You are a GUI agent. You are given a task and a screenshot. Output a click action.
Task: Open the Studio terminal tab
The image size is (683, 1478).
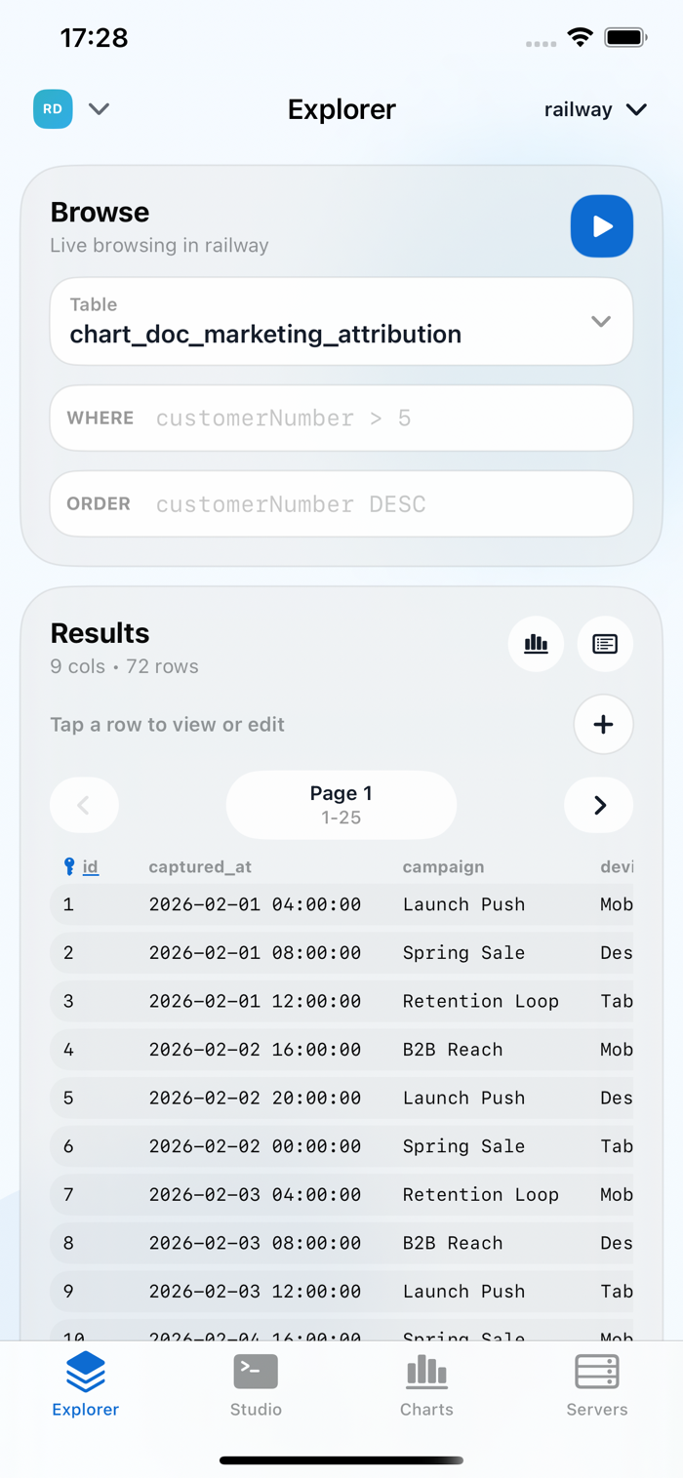(256, 1385)
